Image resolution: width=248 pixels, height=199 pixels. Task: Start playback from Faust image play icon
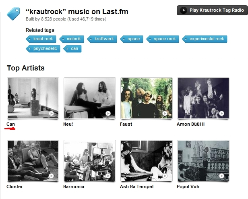[165, 113]
